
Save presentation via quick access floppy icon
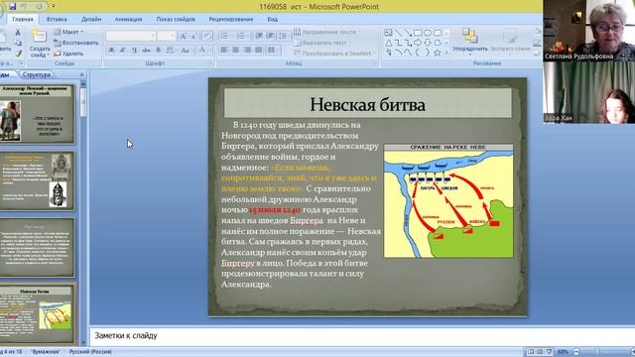[x=12, y=7]
